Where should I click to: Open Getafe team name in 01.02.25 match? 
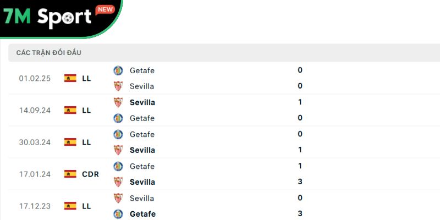(142, 70)
